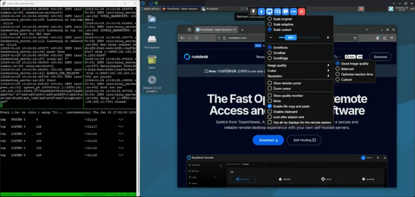
Task: Open the lightning bolt control actions menu
Action: 261,11
